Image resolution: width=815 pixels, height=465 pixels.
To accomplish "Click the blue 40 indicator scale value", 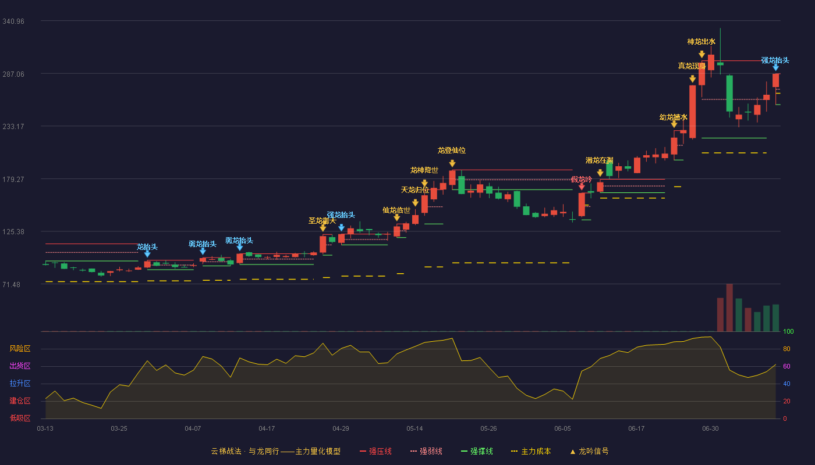I will [x=786, y=384].
